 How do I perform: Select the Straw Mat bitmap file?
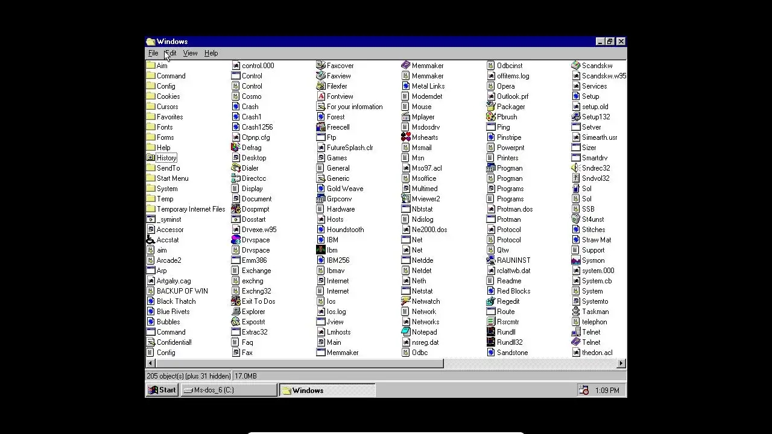point(592,240)
